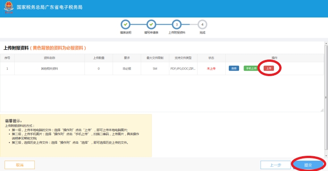
Task: Click the table resize grip corner
Action: pyautogui.click(x=322, y=110)
